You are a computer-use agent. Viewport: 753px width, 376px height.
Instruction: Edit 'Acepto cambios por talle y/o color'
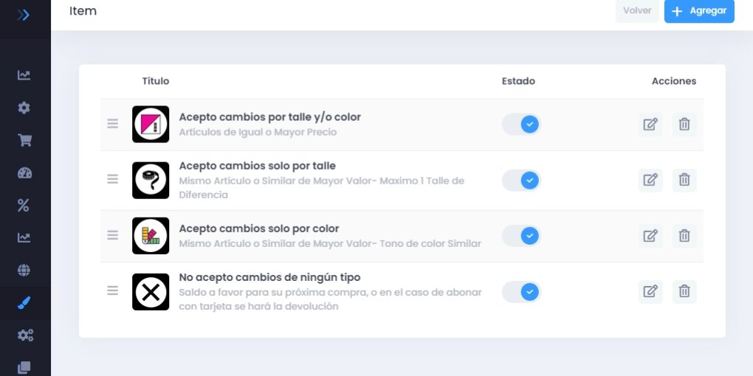pyautogui.click(x=650, y=125)
